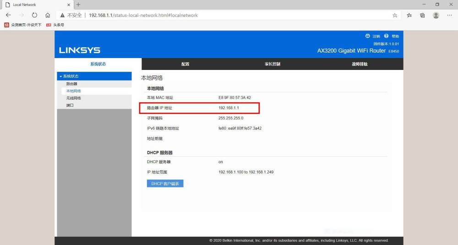Click the 固件版本 1.0.01 text
458x245 pixels.
click(x=386, y=44)
